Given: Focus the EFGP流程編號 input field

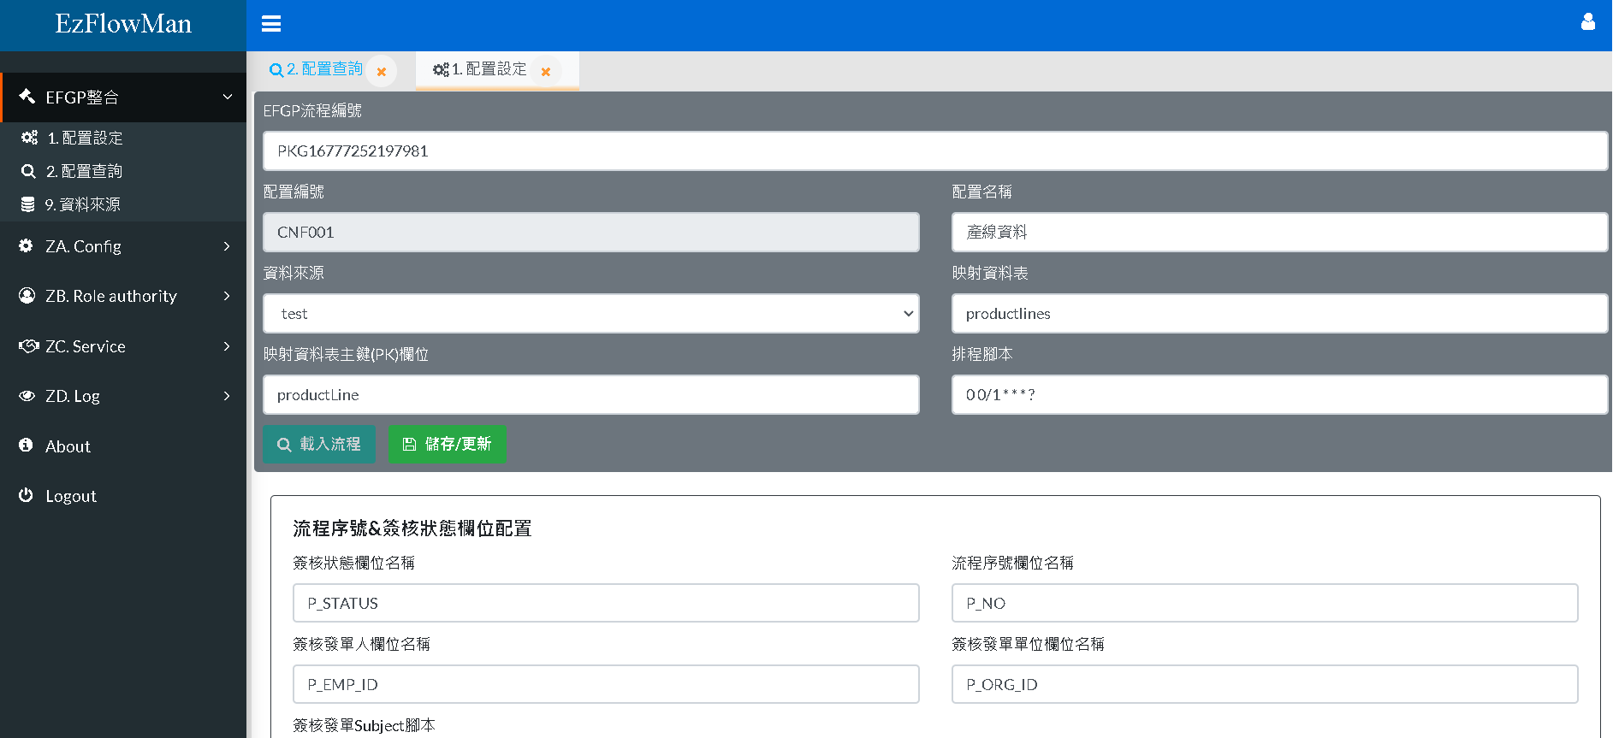Looking at the screenshot, I should 935,151.
